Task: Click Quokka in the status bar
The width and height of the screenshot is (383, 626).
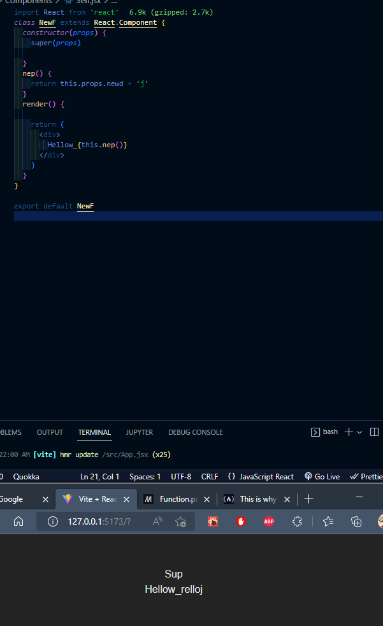Action: (26, 477)
